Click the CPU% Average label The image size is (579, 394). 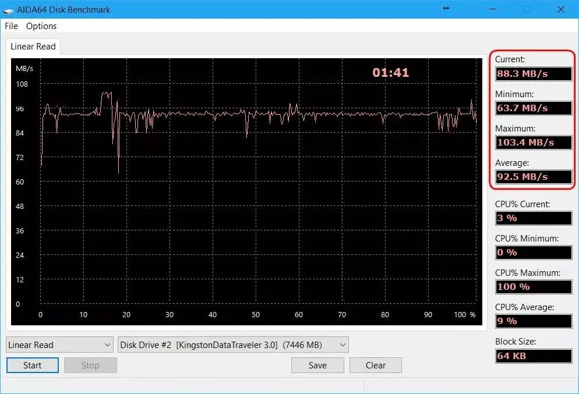[524, 307]
